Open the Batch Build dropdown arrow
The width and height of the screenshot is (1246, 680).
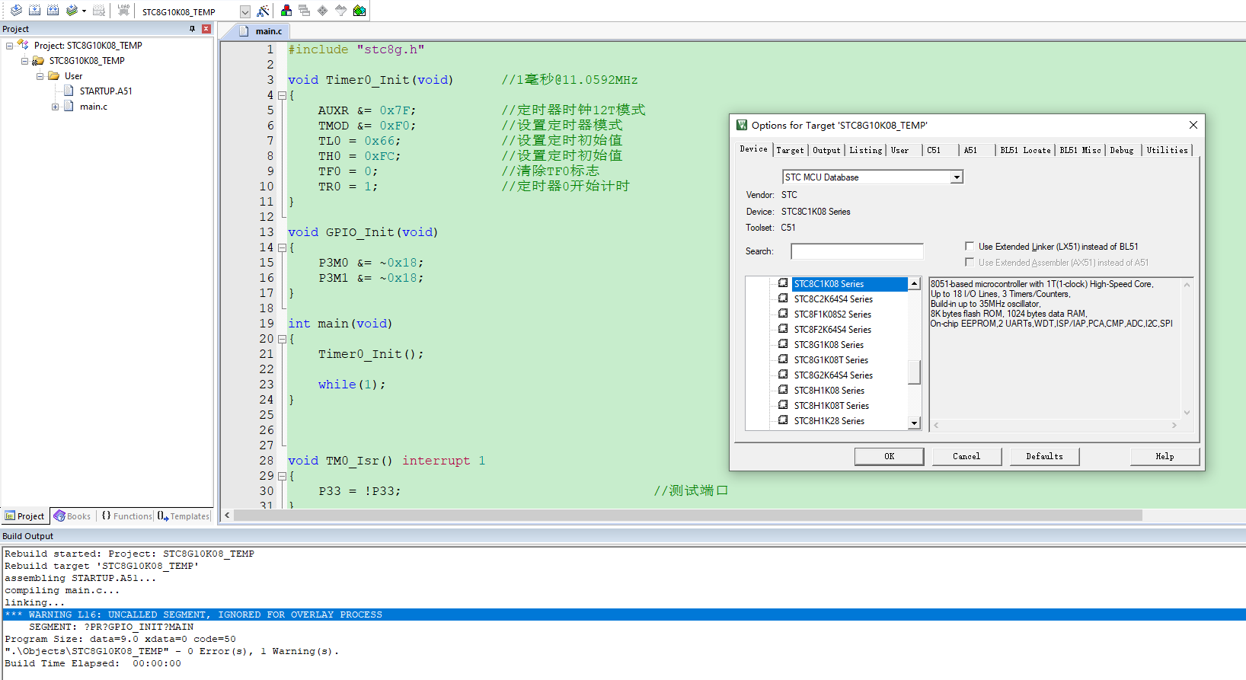(x=84, y=11)
